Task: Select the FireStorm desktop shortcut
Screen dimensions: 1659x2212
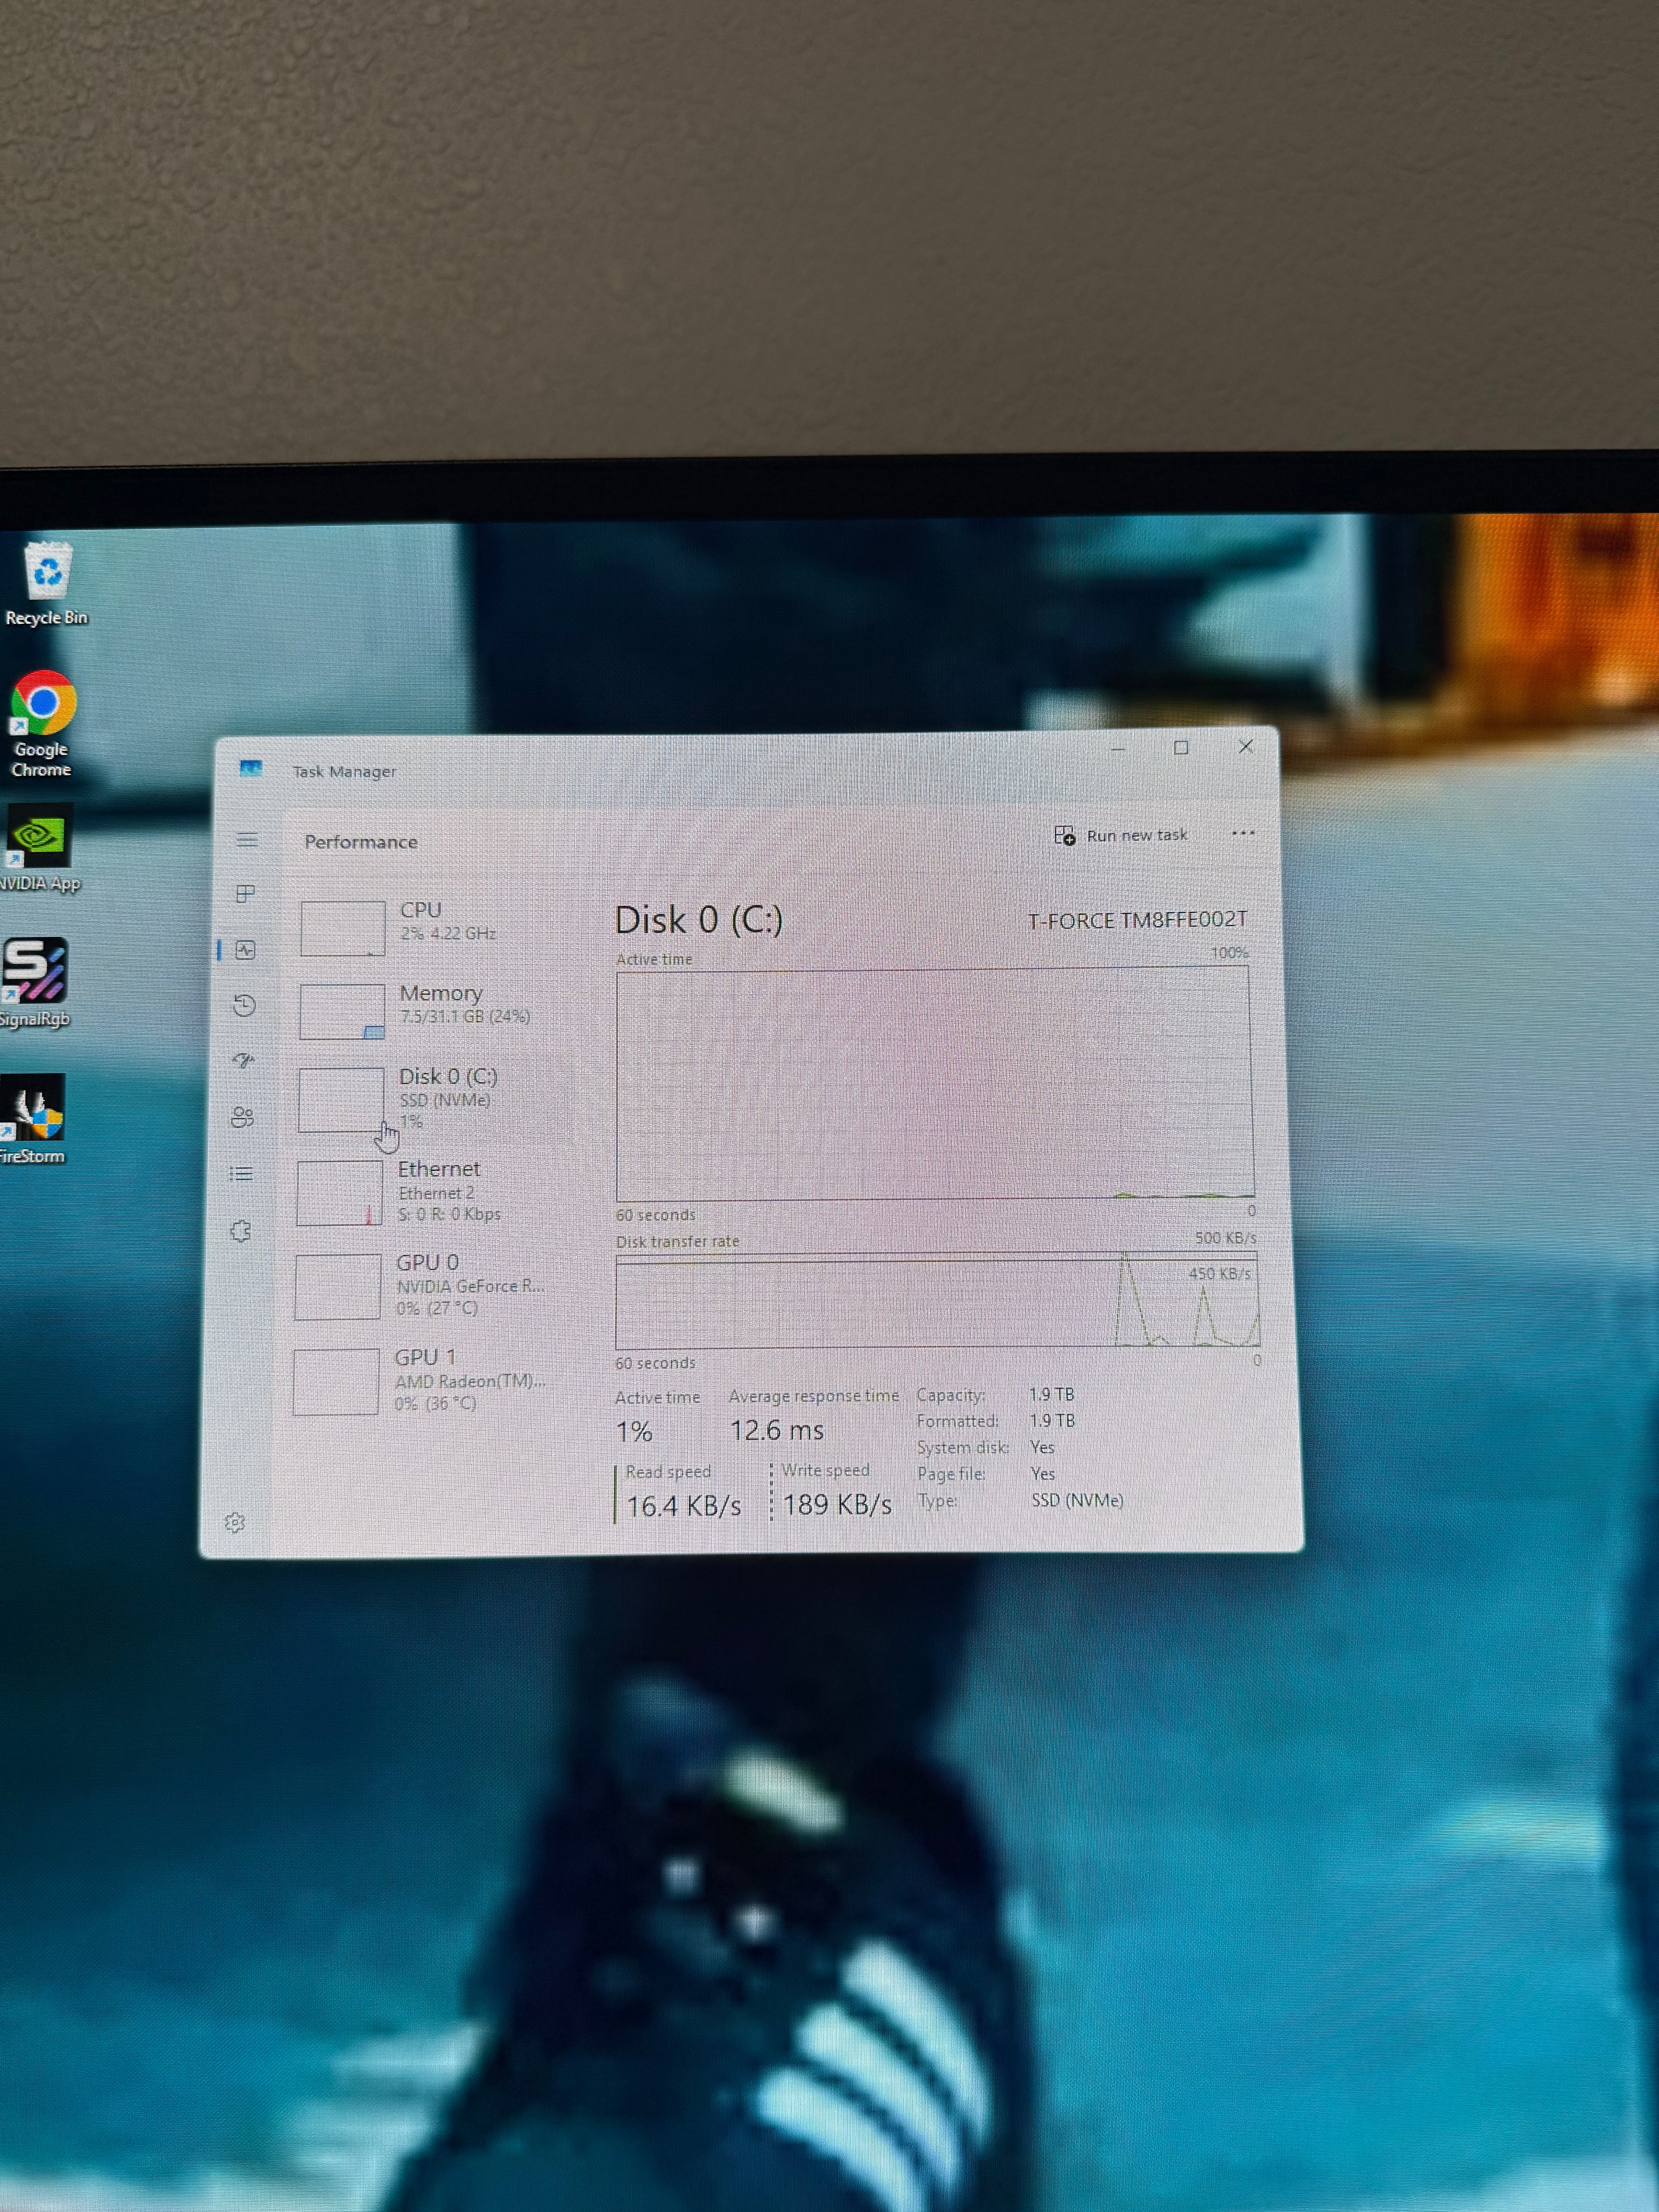Action: (x=33, y=1119)
